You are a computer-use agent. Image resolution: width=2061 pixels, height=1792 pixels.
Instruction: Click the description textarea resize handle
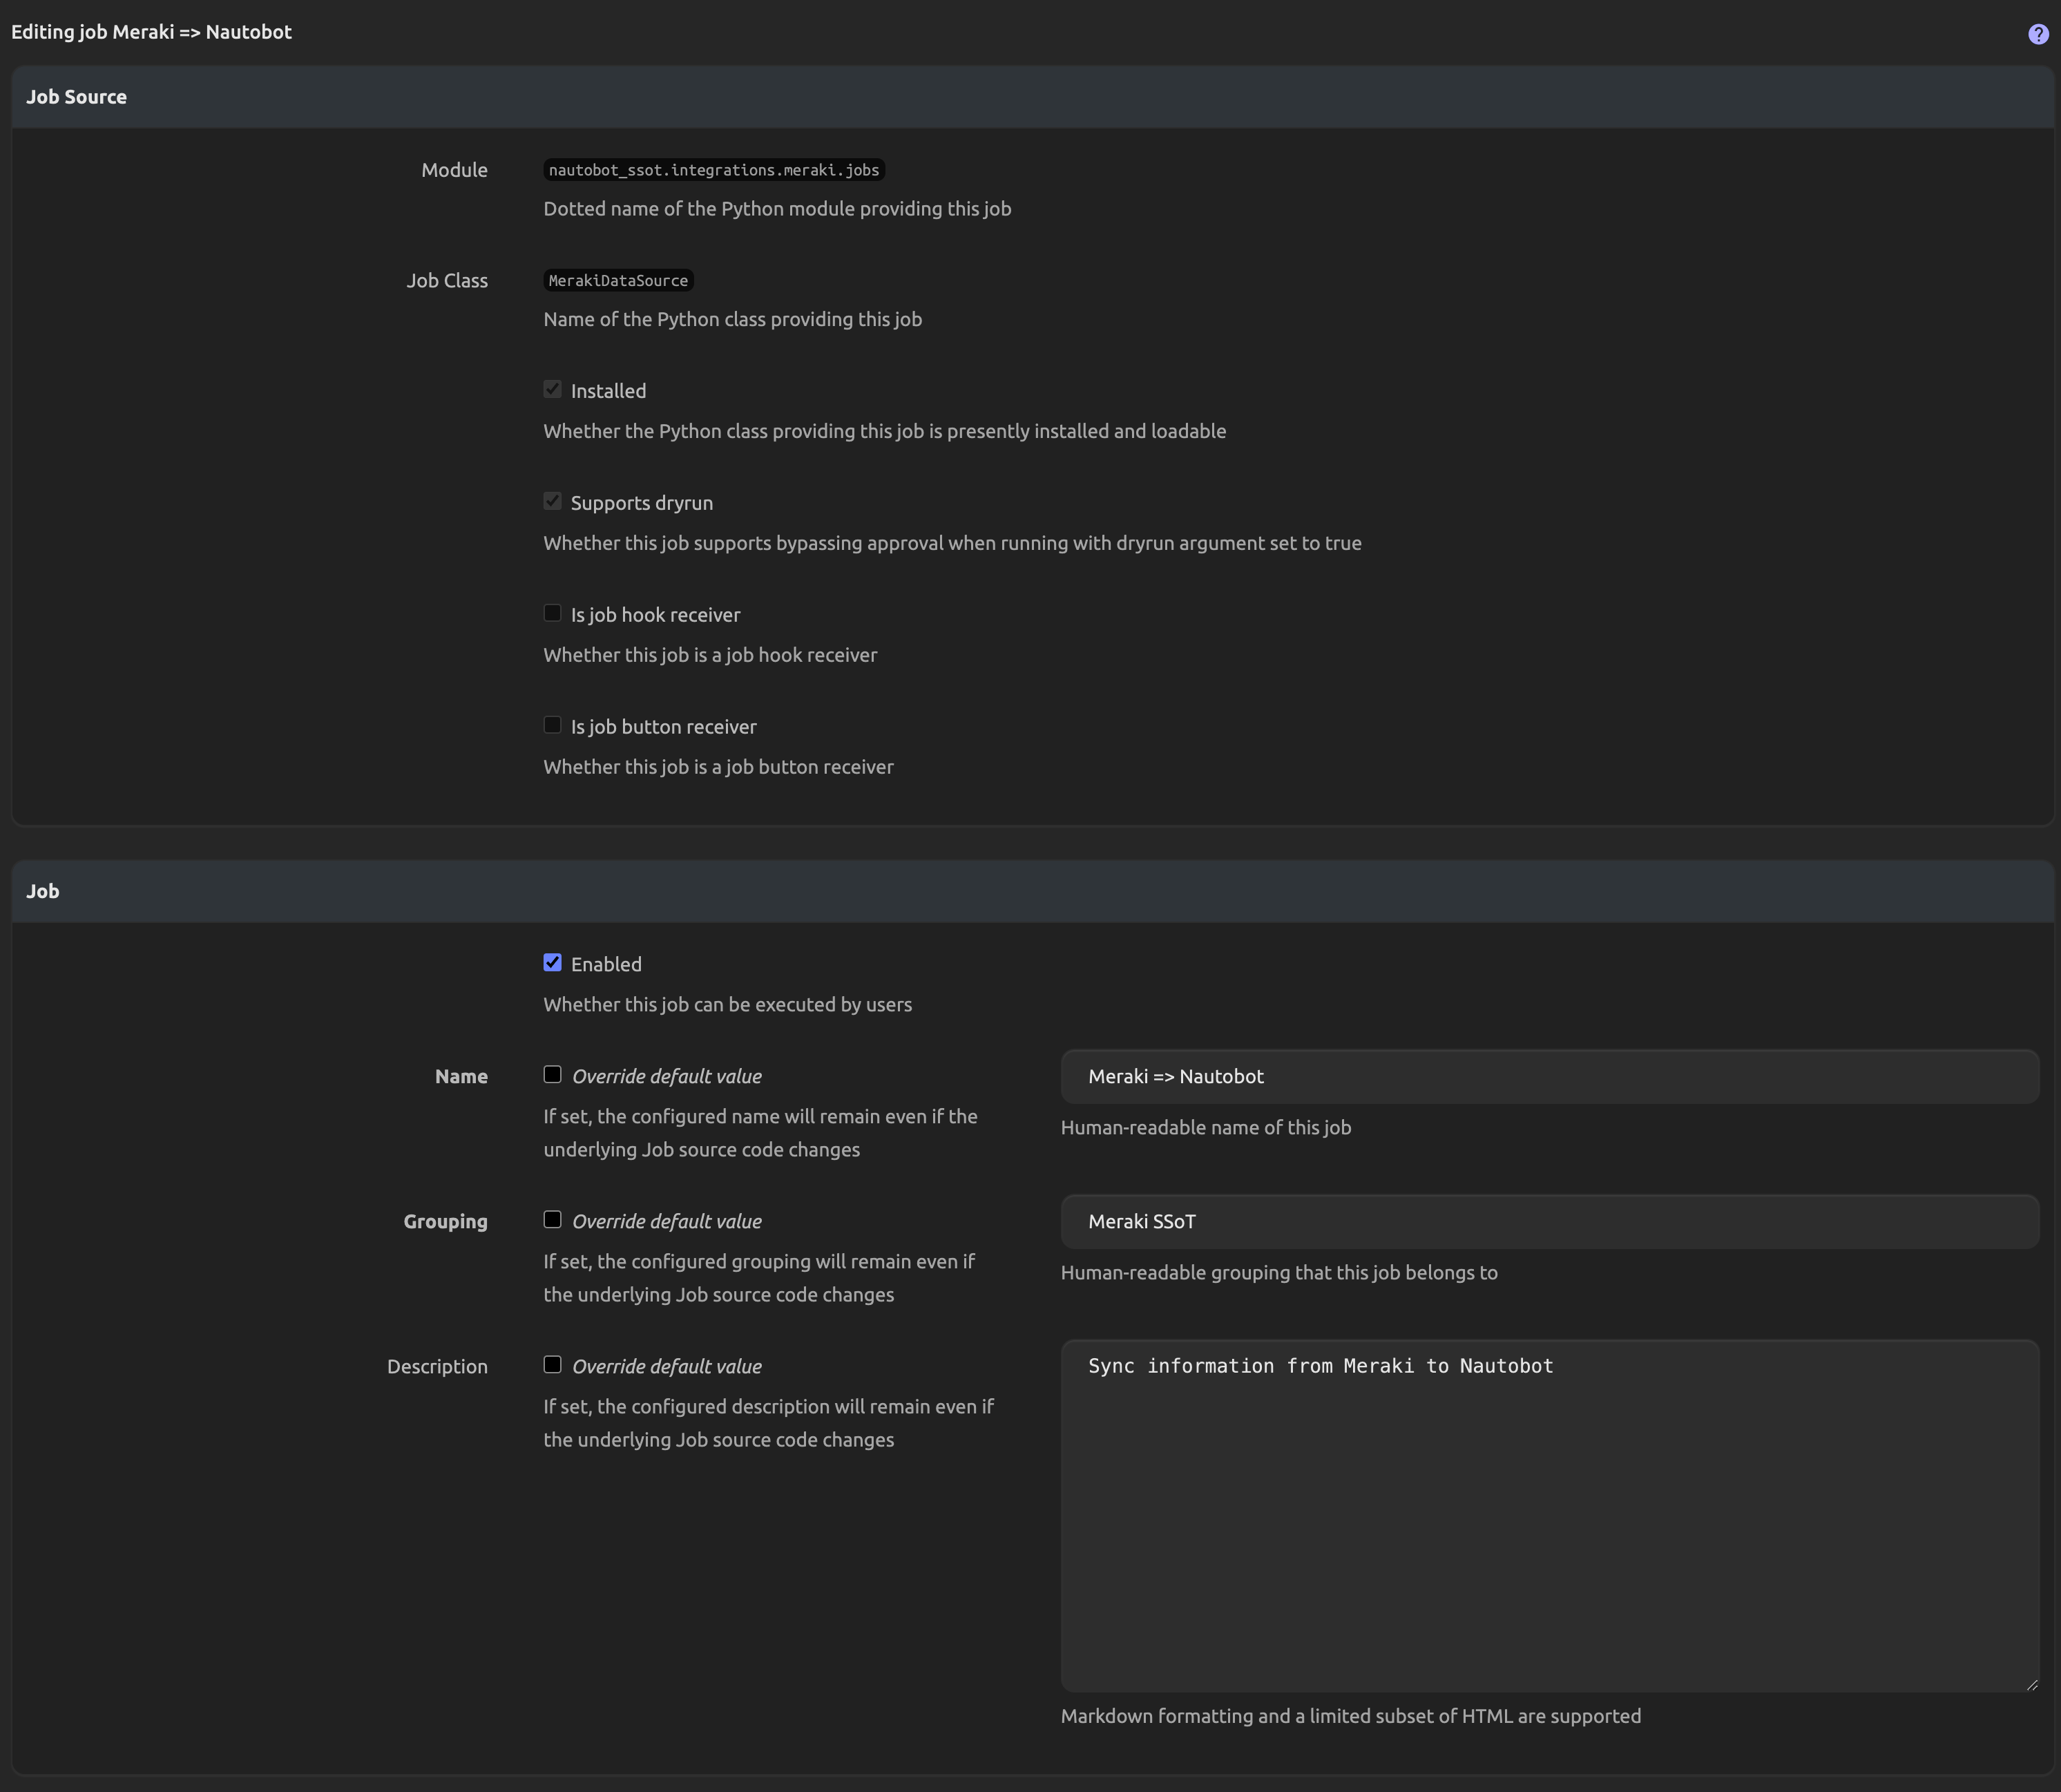point(2031,1684)
